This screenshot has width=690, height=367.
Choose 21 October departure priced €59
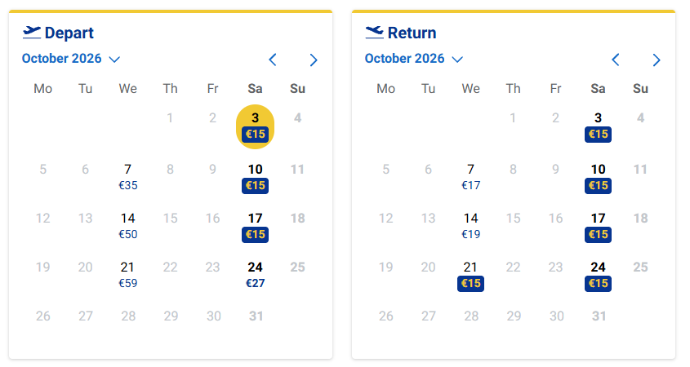128,275
